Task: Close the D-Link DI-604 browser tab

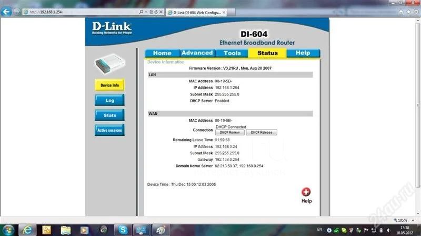Action: coord(224,12)
